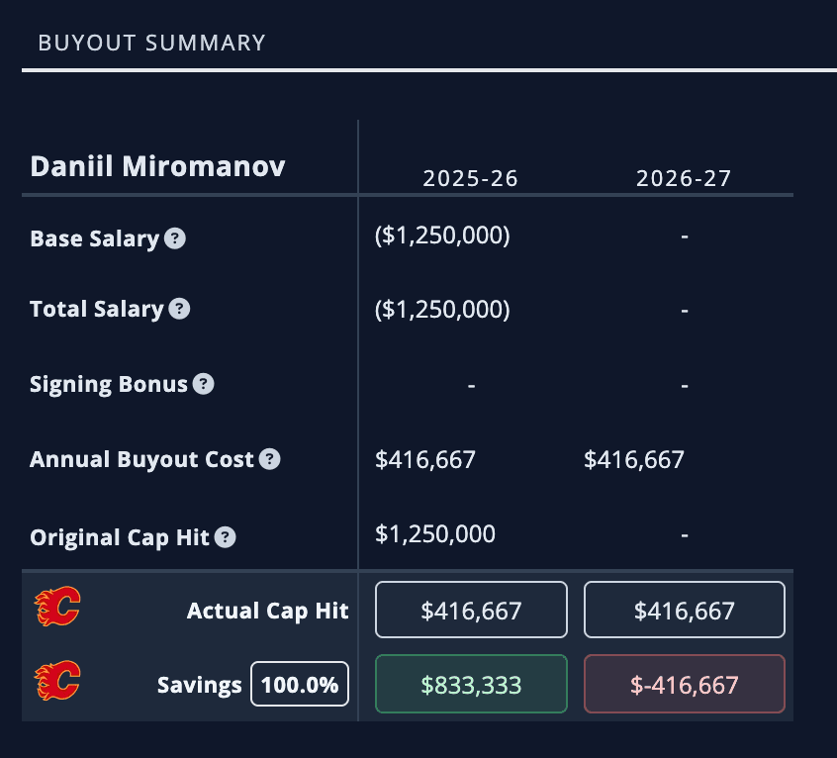This screenshot has height=758, width=837.
Task: Click the Original Cap Hit help icon
Action: point(226,537)
